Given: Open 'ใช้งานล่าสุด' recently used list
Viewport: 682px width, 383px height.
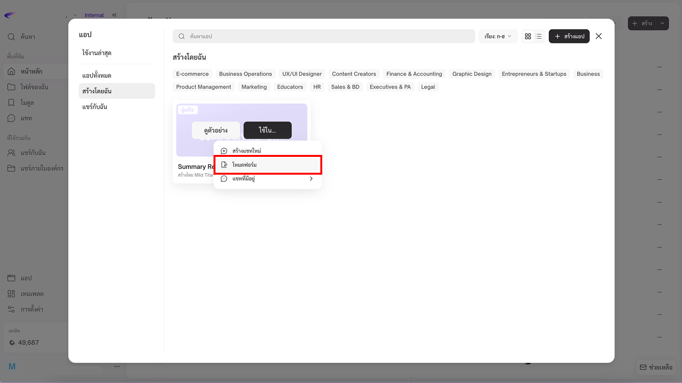Looking at the screenshot, I should (97, 53).
